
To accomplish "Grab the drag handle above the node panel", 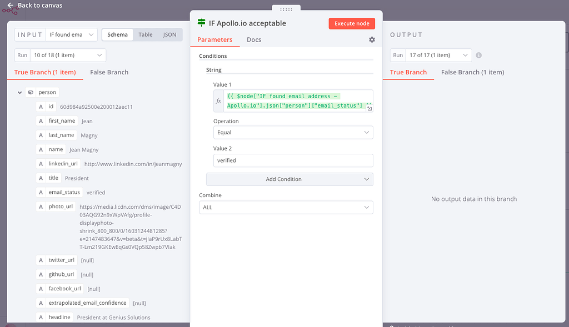I will tap(286, 9).
